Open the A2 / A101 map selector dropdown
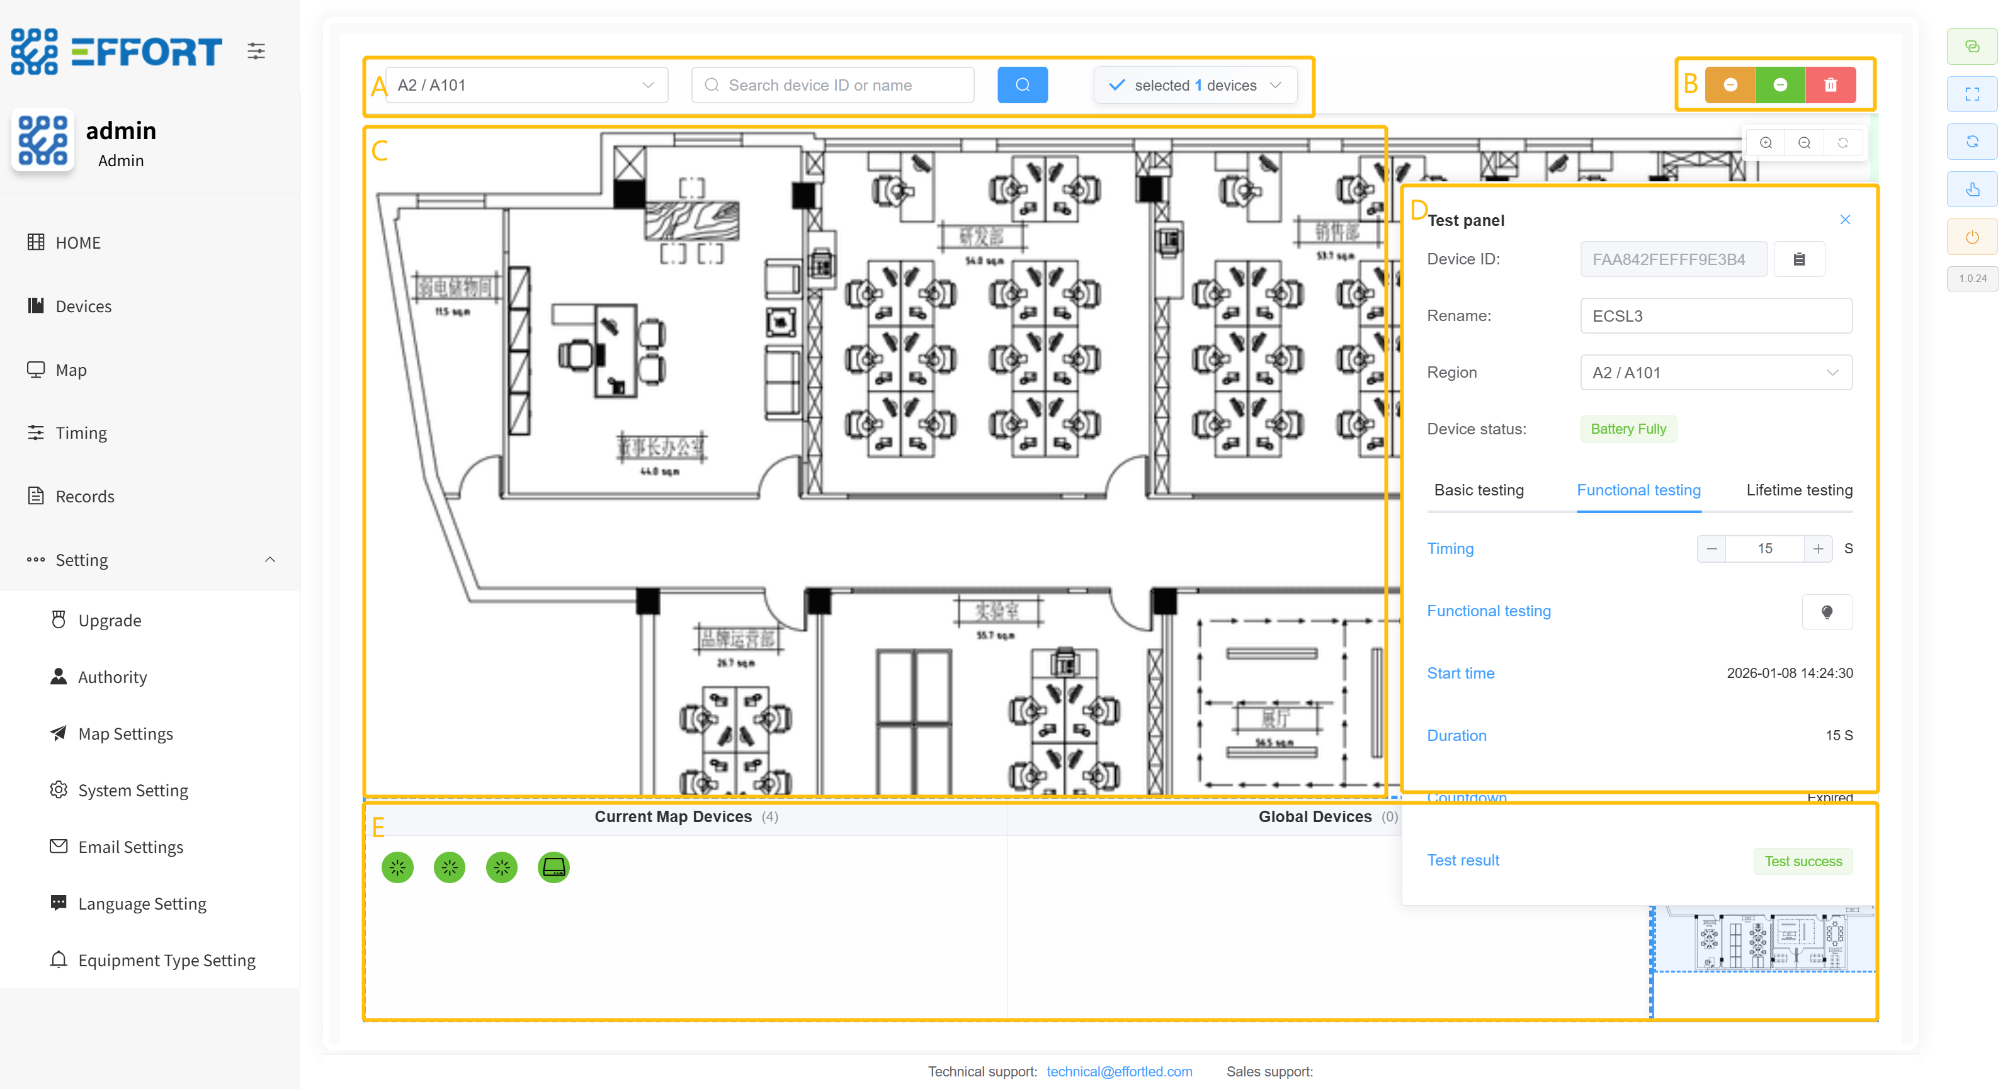This screenshot has height=1089, width=2015. coord(526,85)
